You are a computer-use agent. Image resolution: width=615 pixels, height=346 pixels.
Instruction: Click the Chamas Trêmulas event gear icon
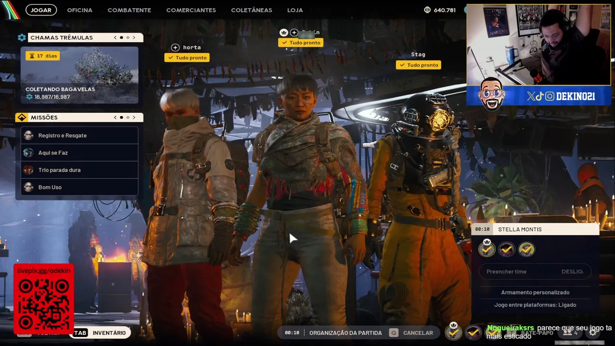click(22, 37)
